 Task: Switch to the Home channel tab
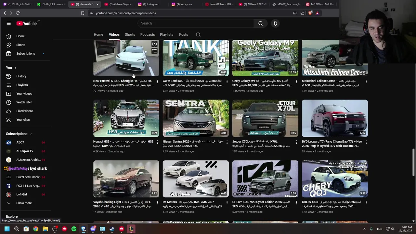tap(98, 34)
